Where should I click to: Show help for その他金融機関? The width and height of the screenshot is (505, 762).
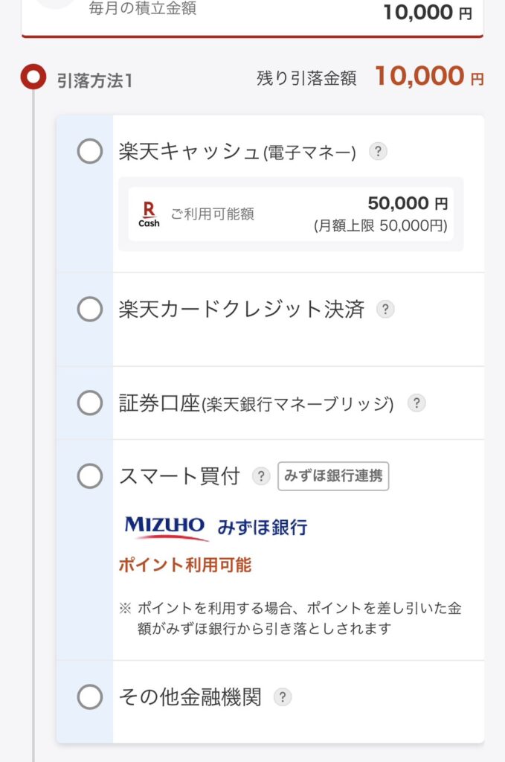pyautogui.click(x=283, y=697)
